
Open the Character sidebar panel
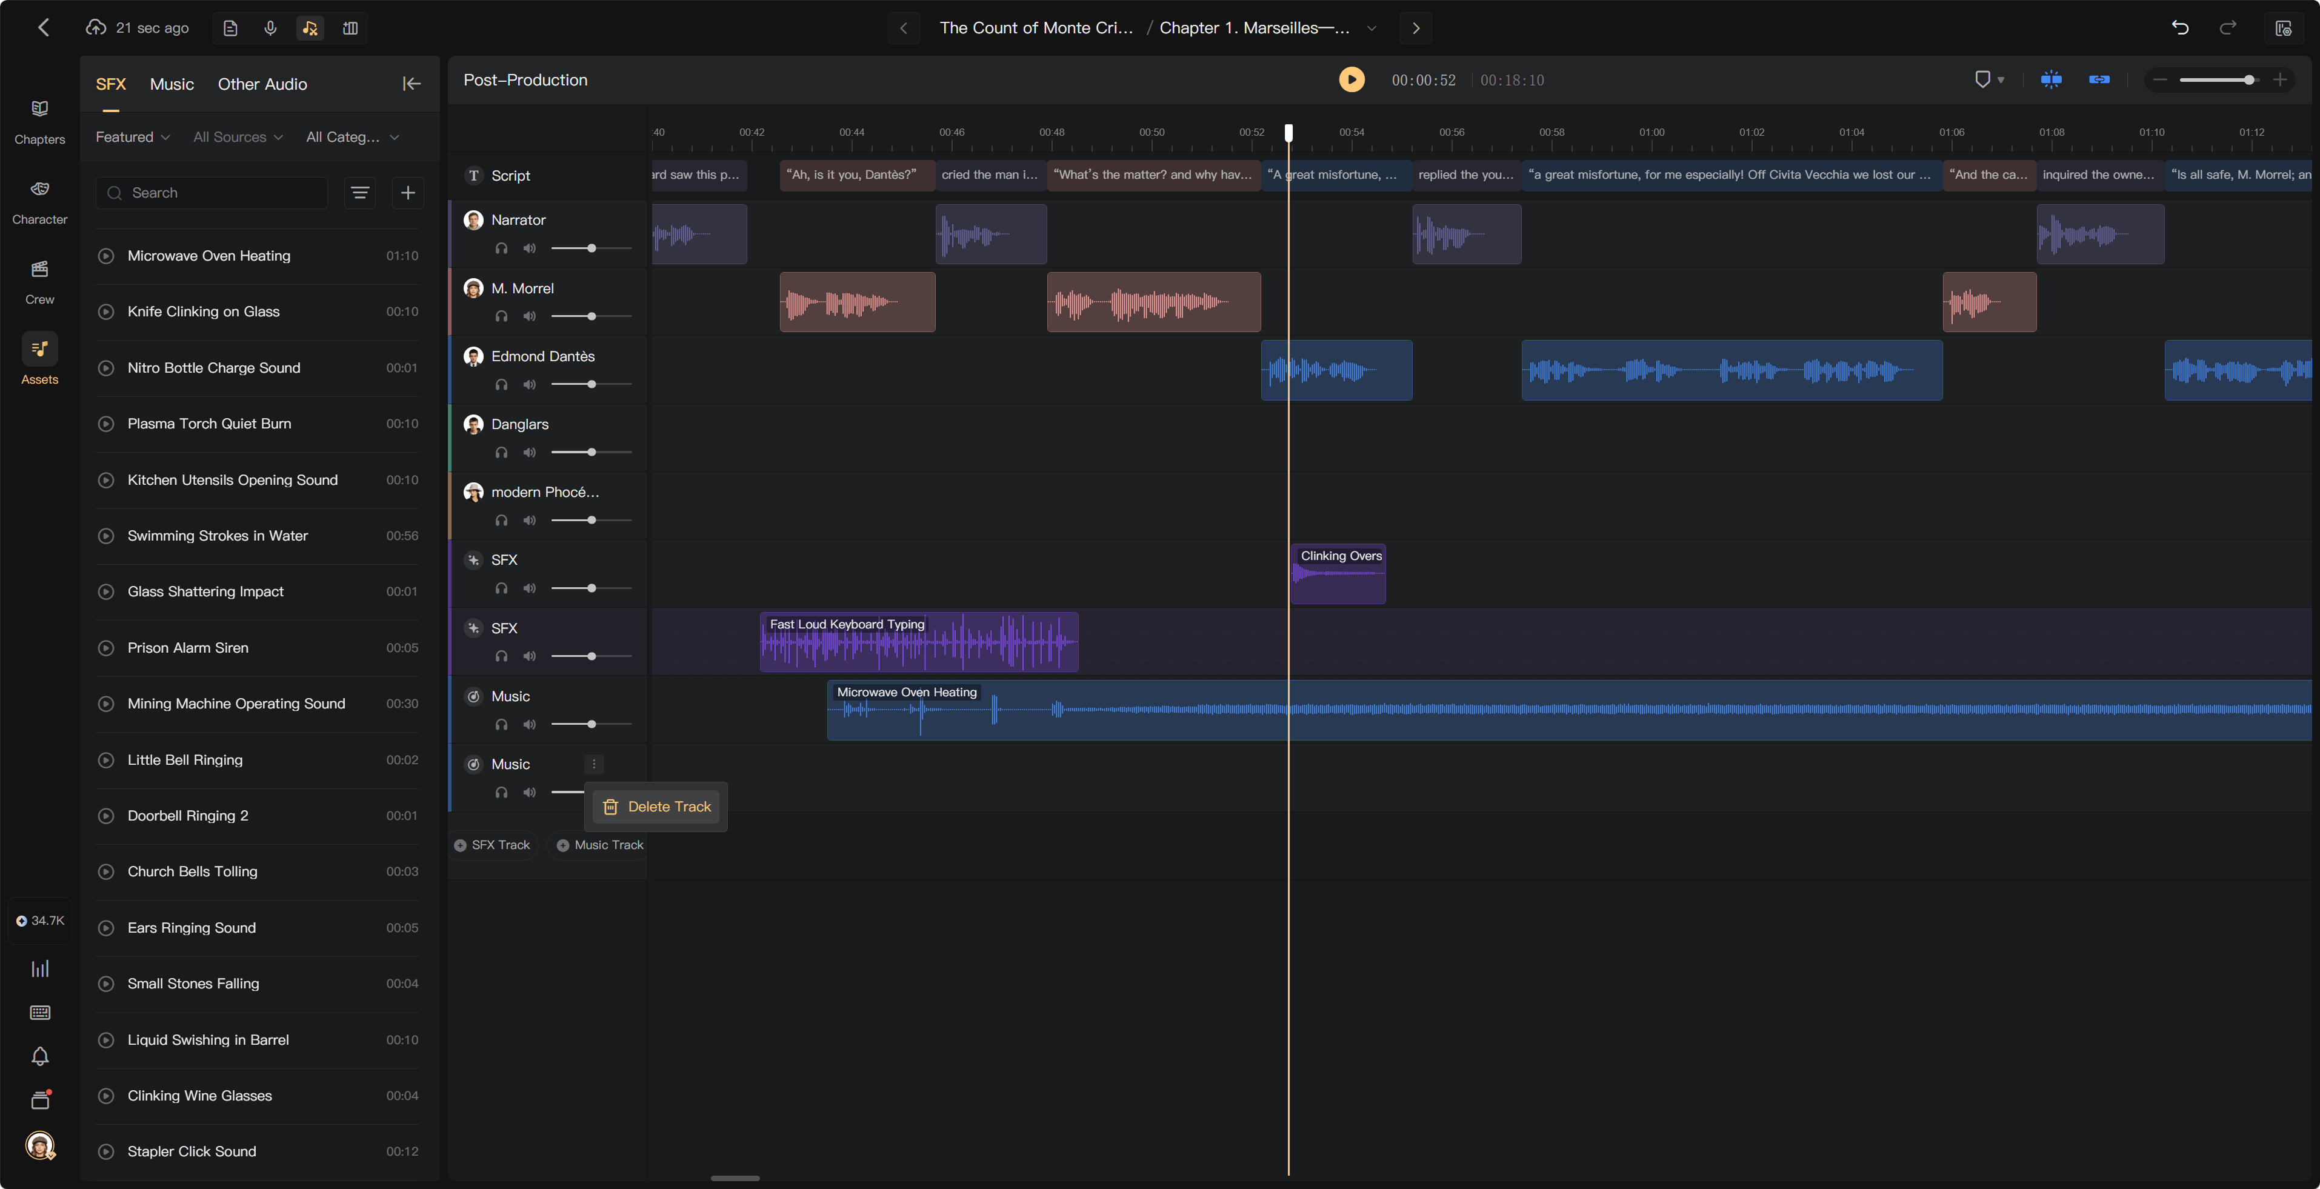coord(39,202)
